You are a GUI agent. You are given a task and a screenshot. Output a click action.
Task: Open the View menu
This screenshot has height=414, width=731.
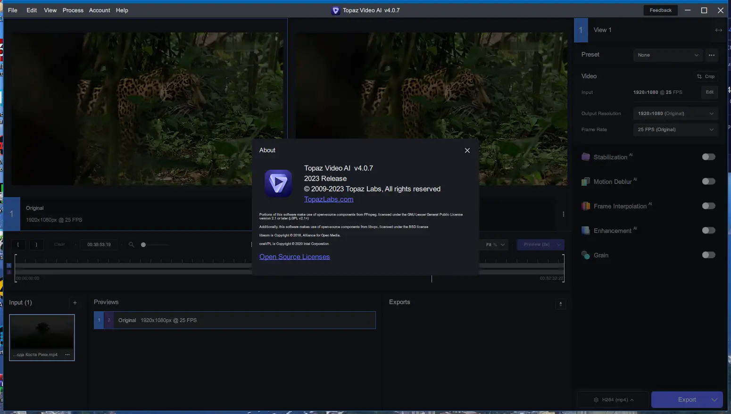[50, 10]
